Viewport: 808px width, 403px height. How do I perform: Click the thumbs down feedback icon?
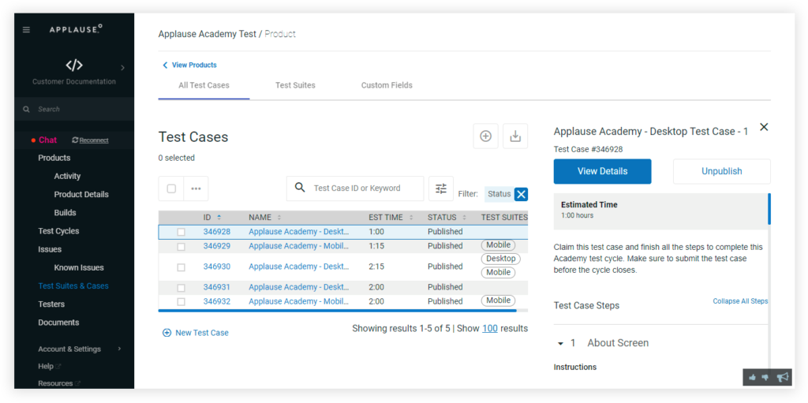click(x=765, y=378)
